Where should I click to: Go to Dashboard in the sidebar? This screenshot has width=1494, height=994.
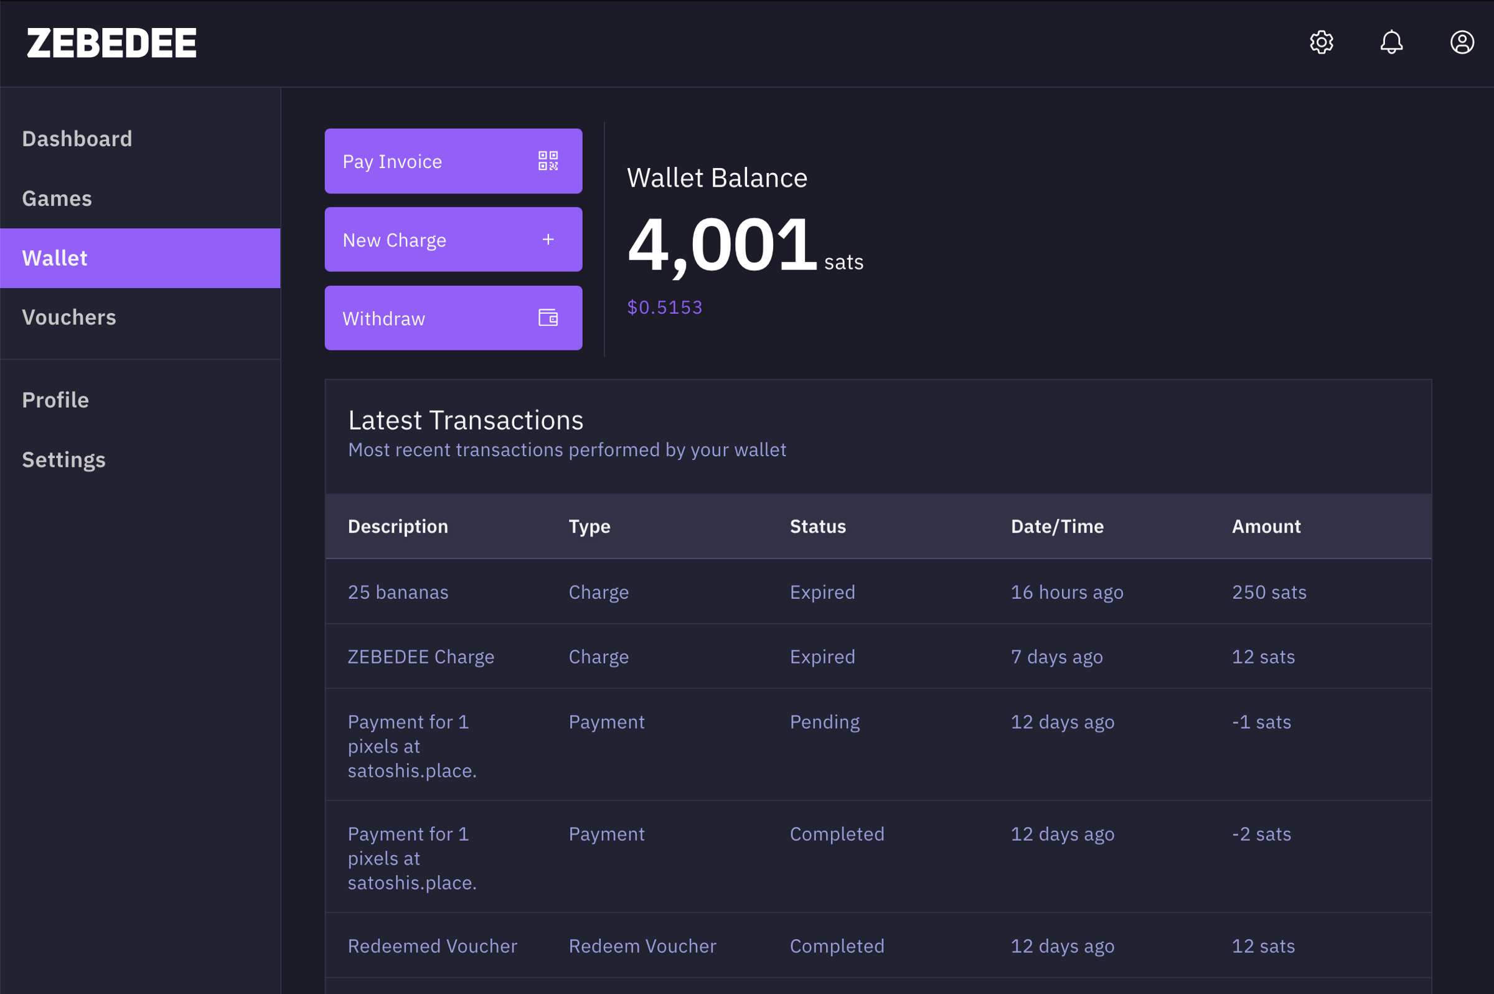77,139
